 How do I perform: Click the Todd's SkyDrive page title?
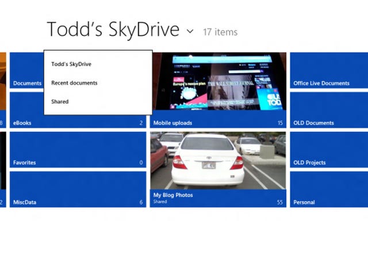(113, 30)
